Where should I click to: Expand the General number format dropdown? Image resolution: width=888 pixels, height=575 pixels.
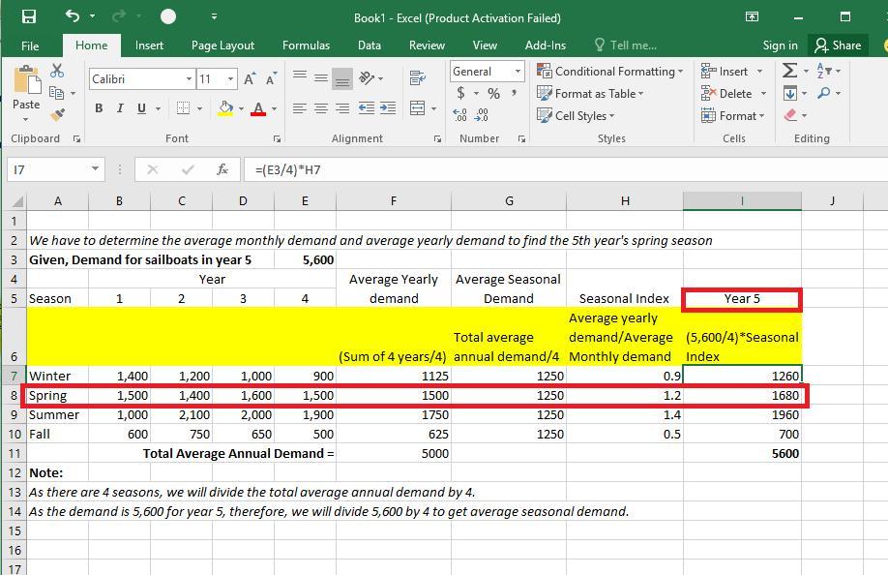[518, 72]
